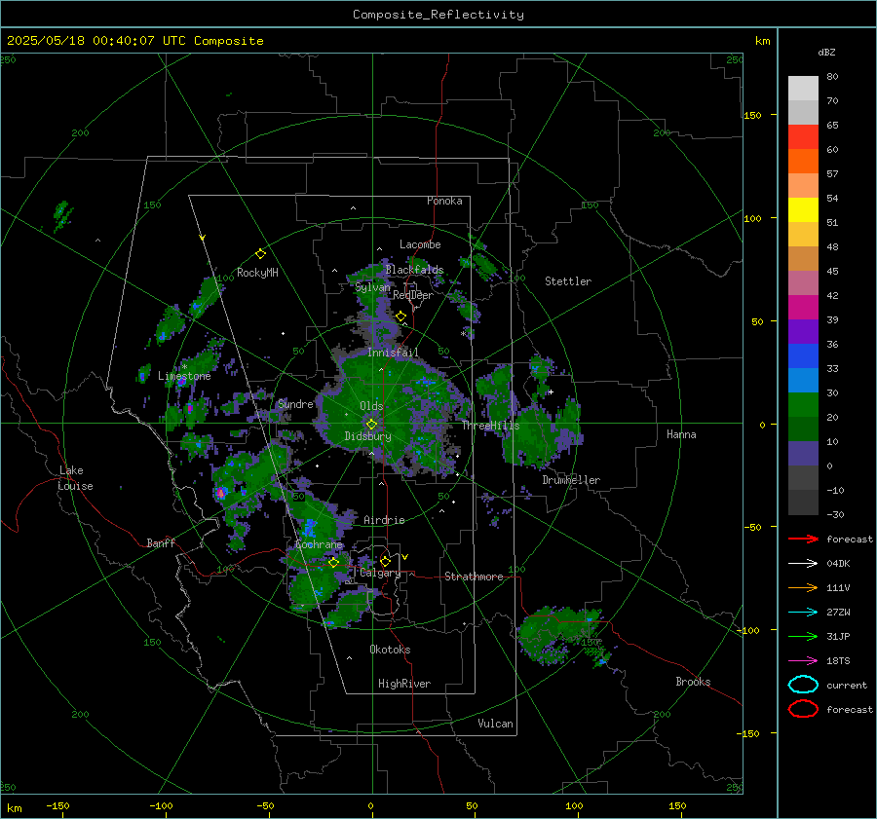Click the white 04DK arrow icon

(x=803, y=563)
